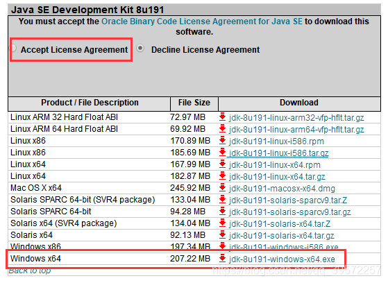
Task: Click download arrow icon for Linux ARM 32
Action: point(222,117)
